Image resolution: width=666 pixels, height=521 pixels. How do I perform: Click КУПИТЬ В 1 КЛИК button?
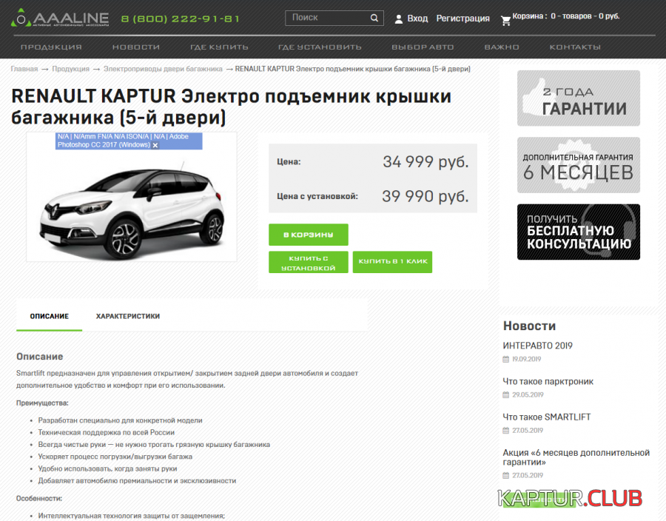pyautogui.click(x=392, y=261)
